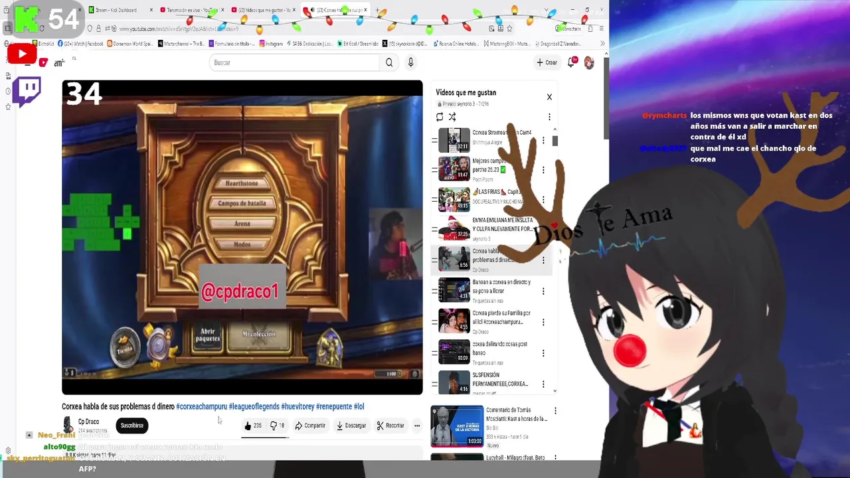Click #renepuente hashtag link

pyautogui.click(x=334, y=406)
